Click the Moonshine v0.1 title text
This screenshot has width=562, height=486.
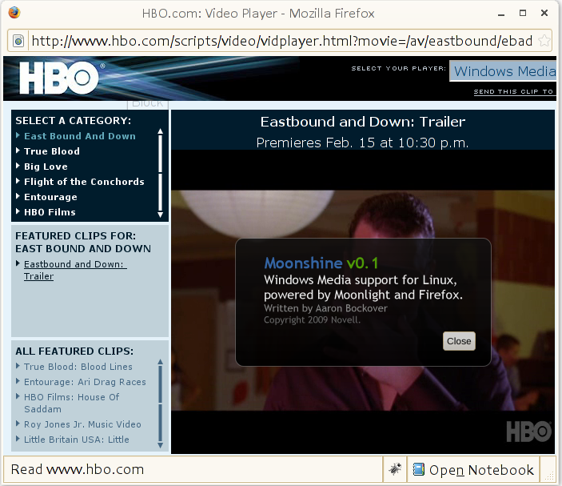click(321, 263)
